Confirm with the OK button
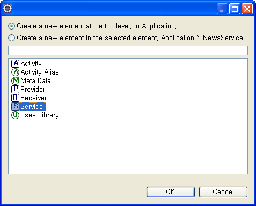 (171, 192)
